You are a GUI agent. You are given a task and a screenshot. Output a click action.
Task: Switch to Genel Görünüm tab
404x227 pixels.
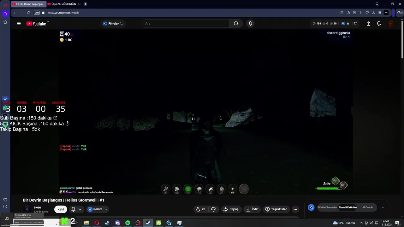coord(348,207)
